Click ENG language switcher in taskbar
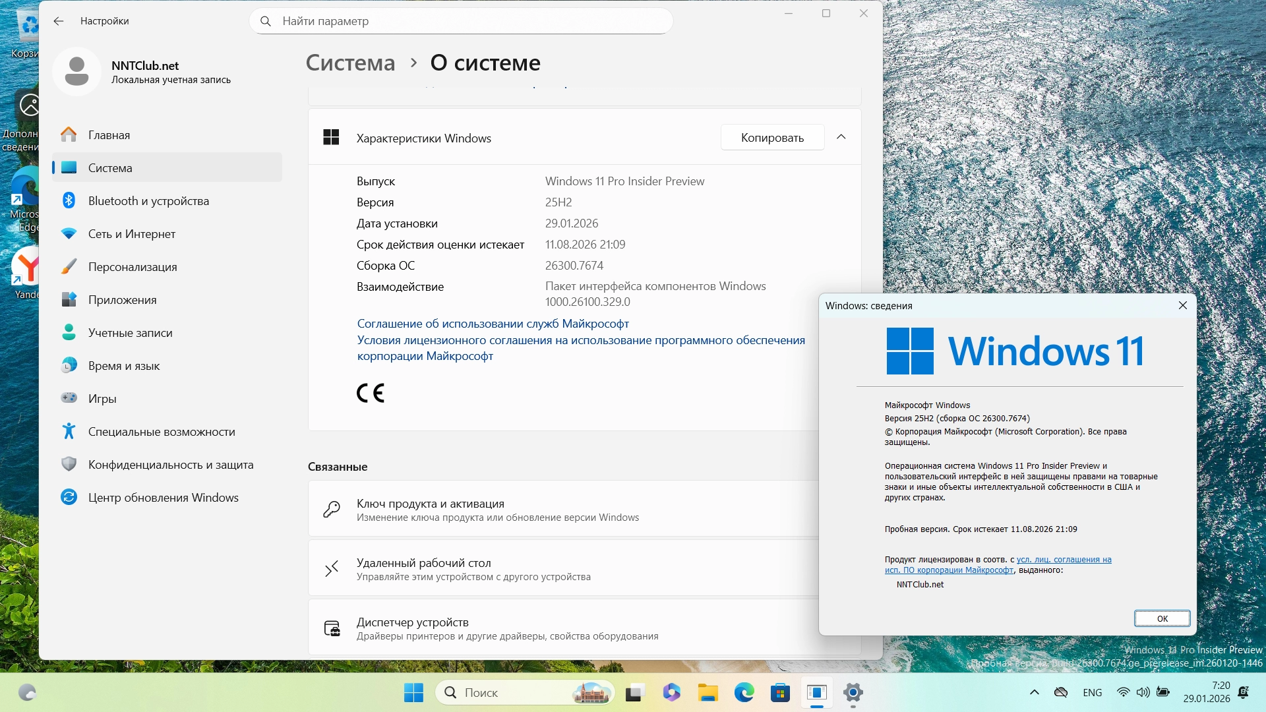The width and height of the screenshot is (1266, 712). pos(1092,692)
